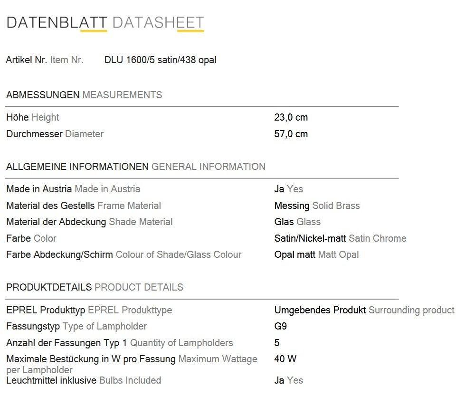
Task: Select the 57,0 cm diameter value
Action: click(x=291, y=134)
